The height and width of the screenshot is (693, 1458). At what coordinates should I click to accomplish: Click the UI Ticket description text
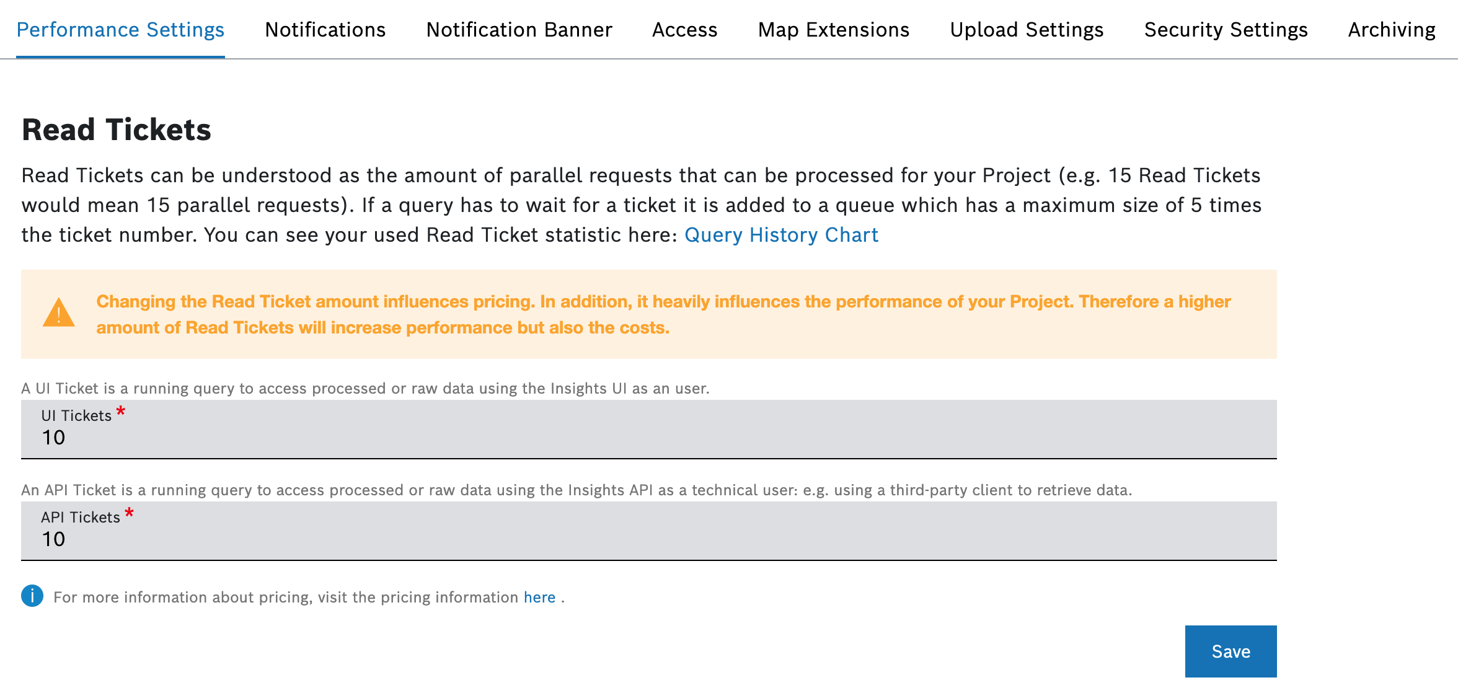[x=365, y=389]
